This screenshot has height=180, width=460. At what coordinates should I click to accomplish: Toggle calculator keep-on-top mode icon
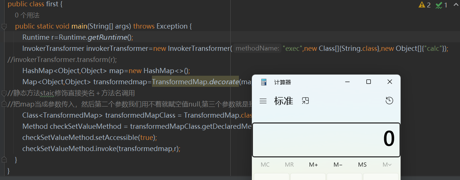click(x=305, y=101)
